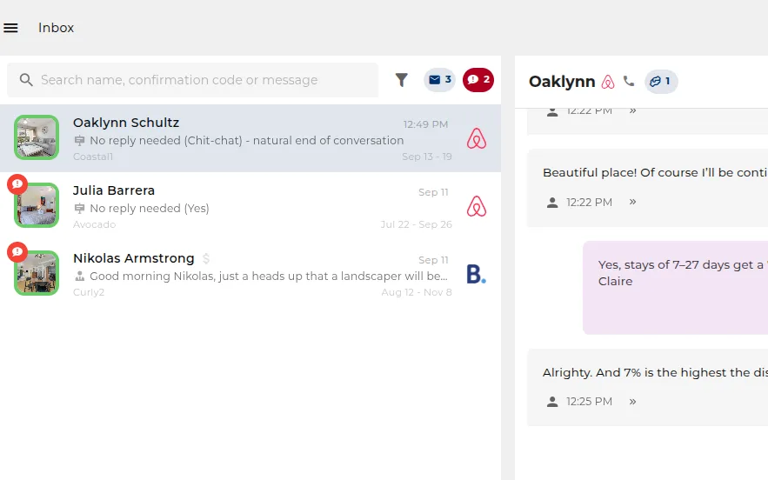Expand details arrows on topmost cut-off message
Viewport: 768px width, 480px height.
[x=633, y=110]
